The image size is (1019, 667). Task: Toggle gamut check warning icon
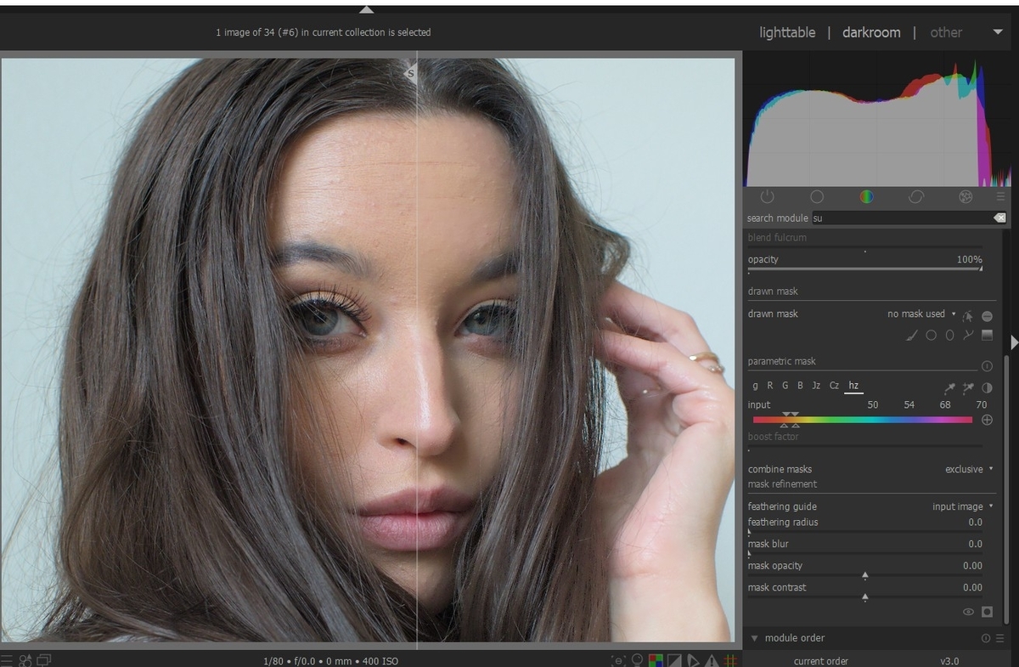coord(712,660)
